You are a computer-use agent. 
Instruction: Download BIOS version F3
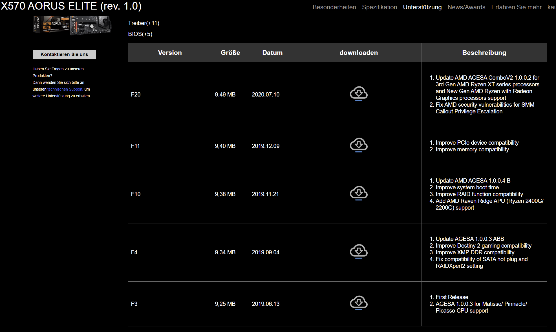tap(358, 303)
